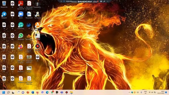Image resolution: width=169 pixels, height=95 pixels.
Task: Open File Explorer from taskbar
Action: (72, 92)
